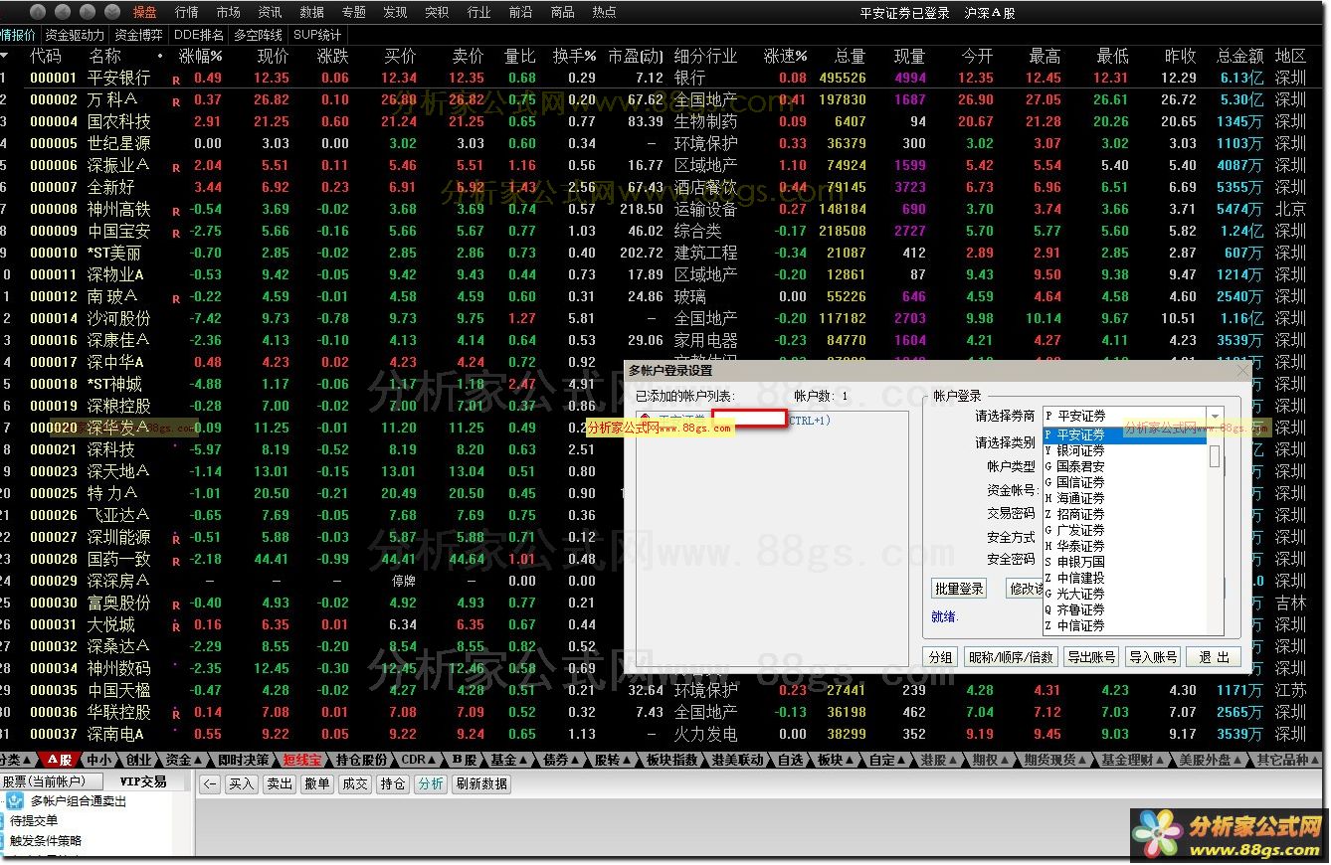Click the 导出账号 button

coord(1091,657)
